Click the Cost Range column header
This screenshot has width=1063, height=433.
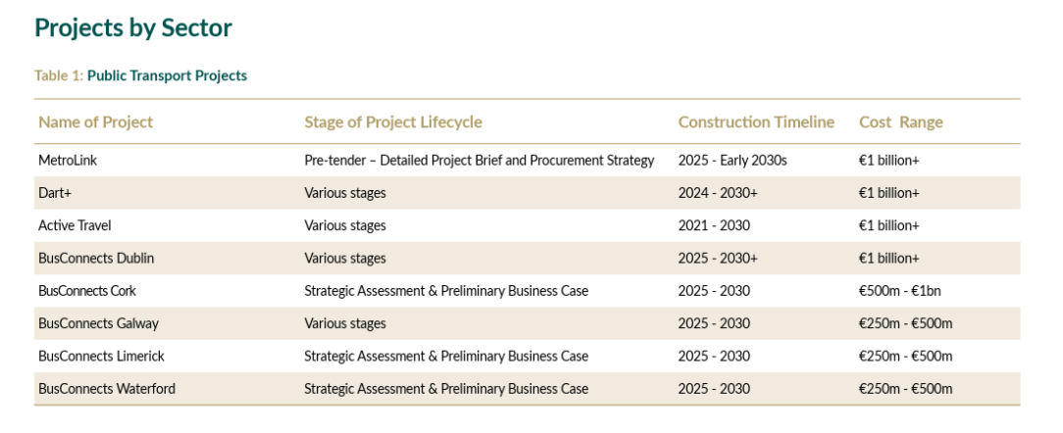(x=901, y=122)
